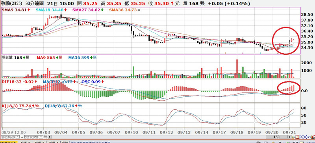The height and width of the screenshot is (143, 315).
Task: Open the start date dropdown 2012/08/29
Action: (17, 137)
